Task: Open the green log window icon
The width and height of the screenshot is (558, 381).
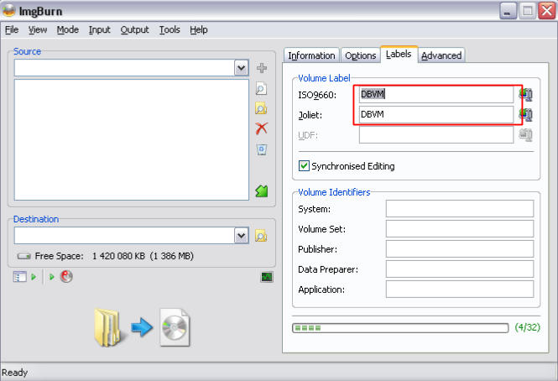Action: point(267,277)
